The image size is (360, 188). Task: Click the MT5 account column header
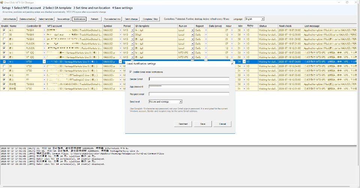74,26
